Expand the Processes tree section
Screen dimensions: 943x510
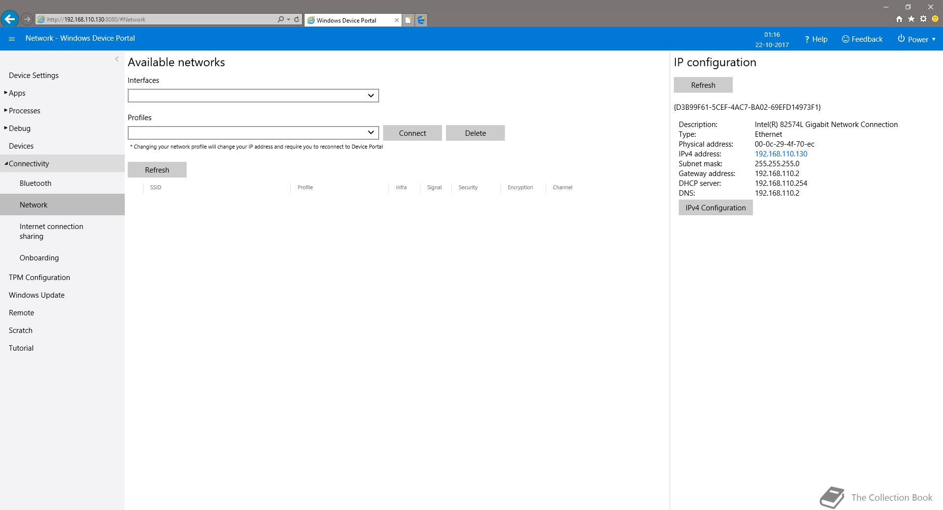pyautogui.click(x=6, y=110)
